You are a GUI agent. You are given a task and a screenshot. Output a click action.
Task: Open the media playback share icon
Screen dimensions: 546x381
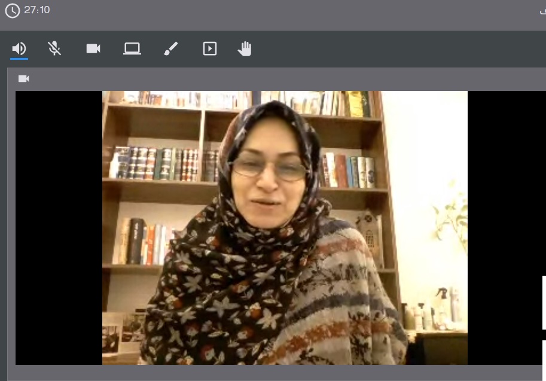tap(210, 48)
